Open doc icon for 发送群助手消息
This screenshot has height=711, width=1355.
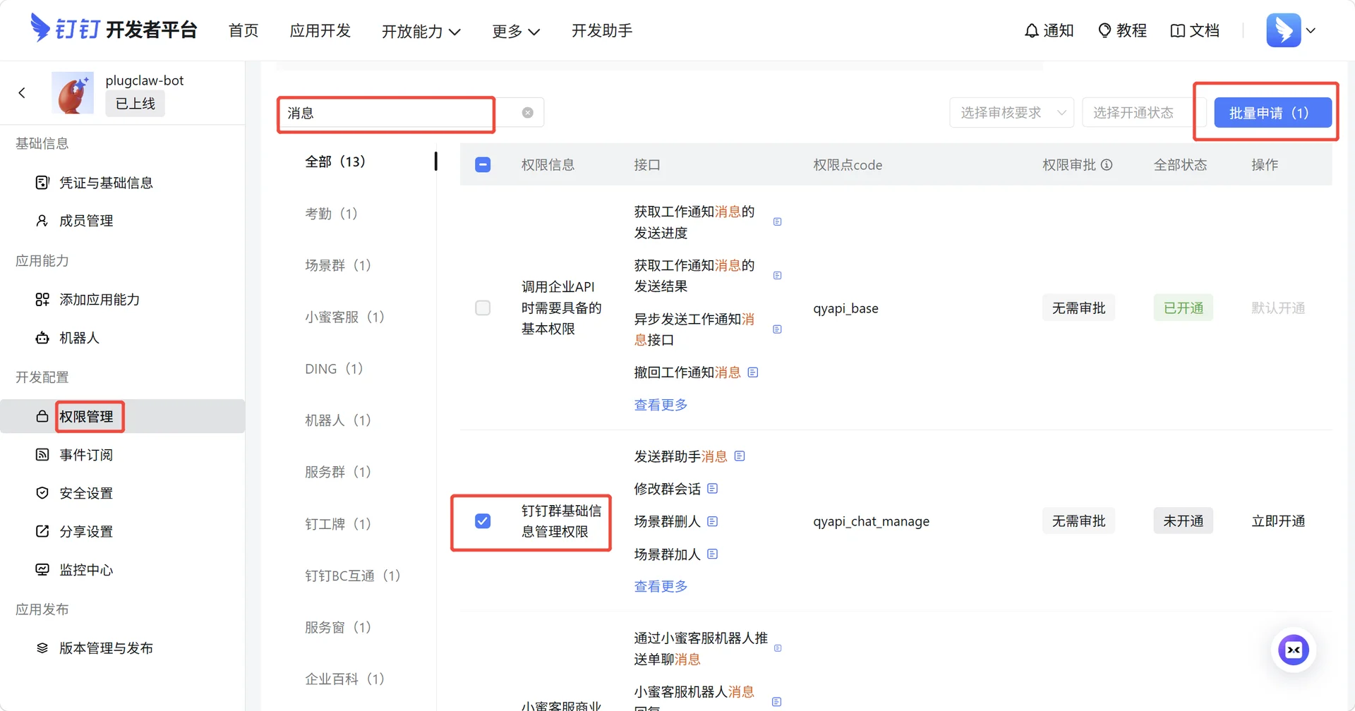point(740,456)
